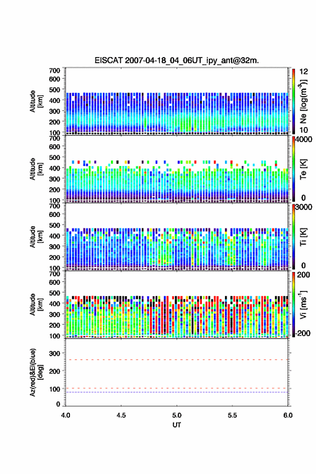Click the 6.0 UT axis label
Image resolution: width=316 pixels, height=474 pixels.
point(288,415)
